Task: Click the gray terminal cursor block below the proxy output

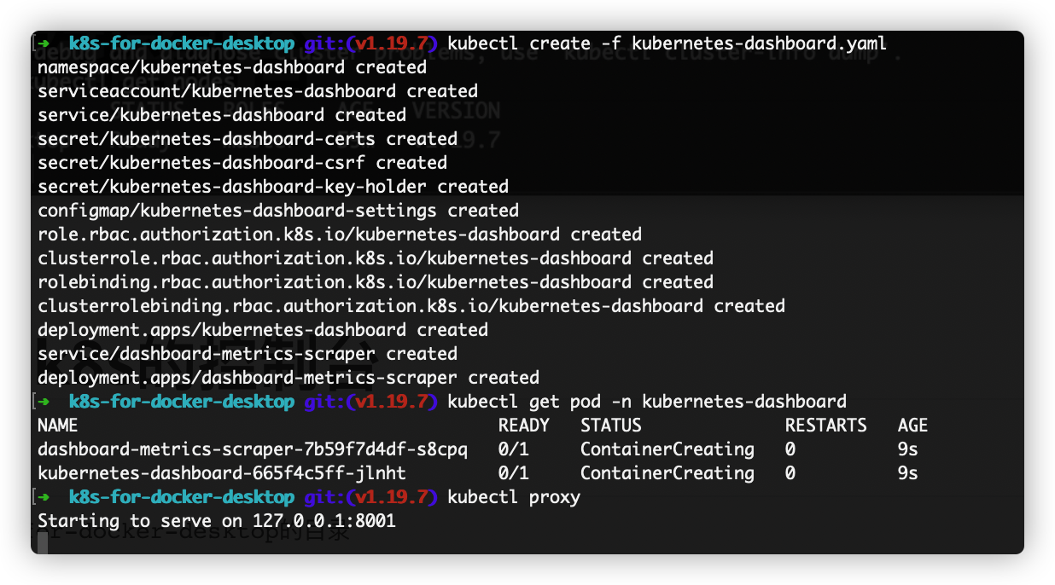Action: (43, 542)
